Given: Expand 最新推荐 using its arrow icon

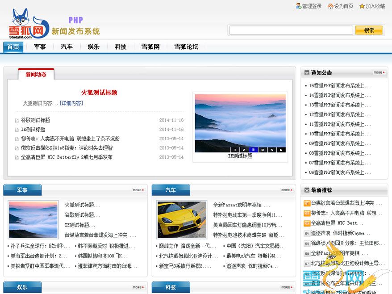Looking at the screenshot, I should [x=307, y=190].
